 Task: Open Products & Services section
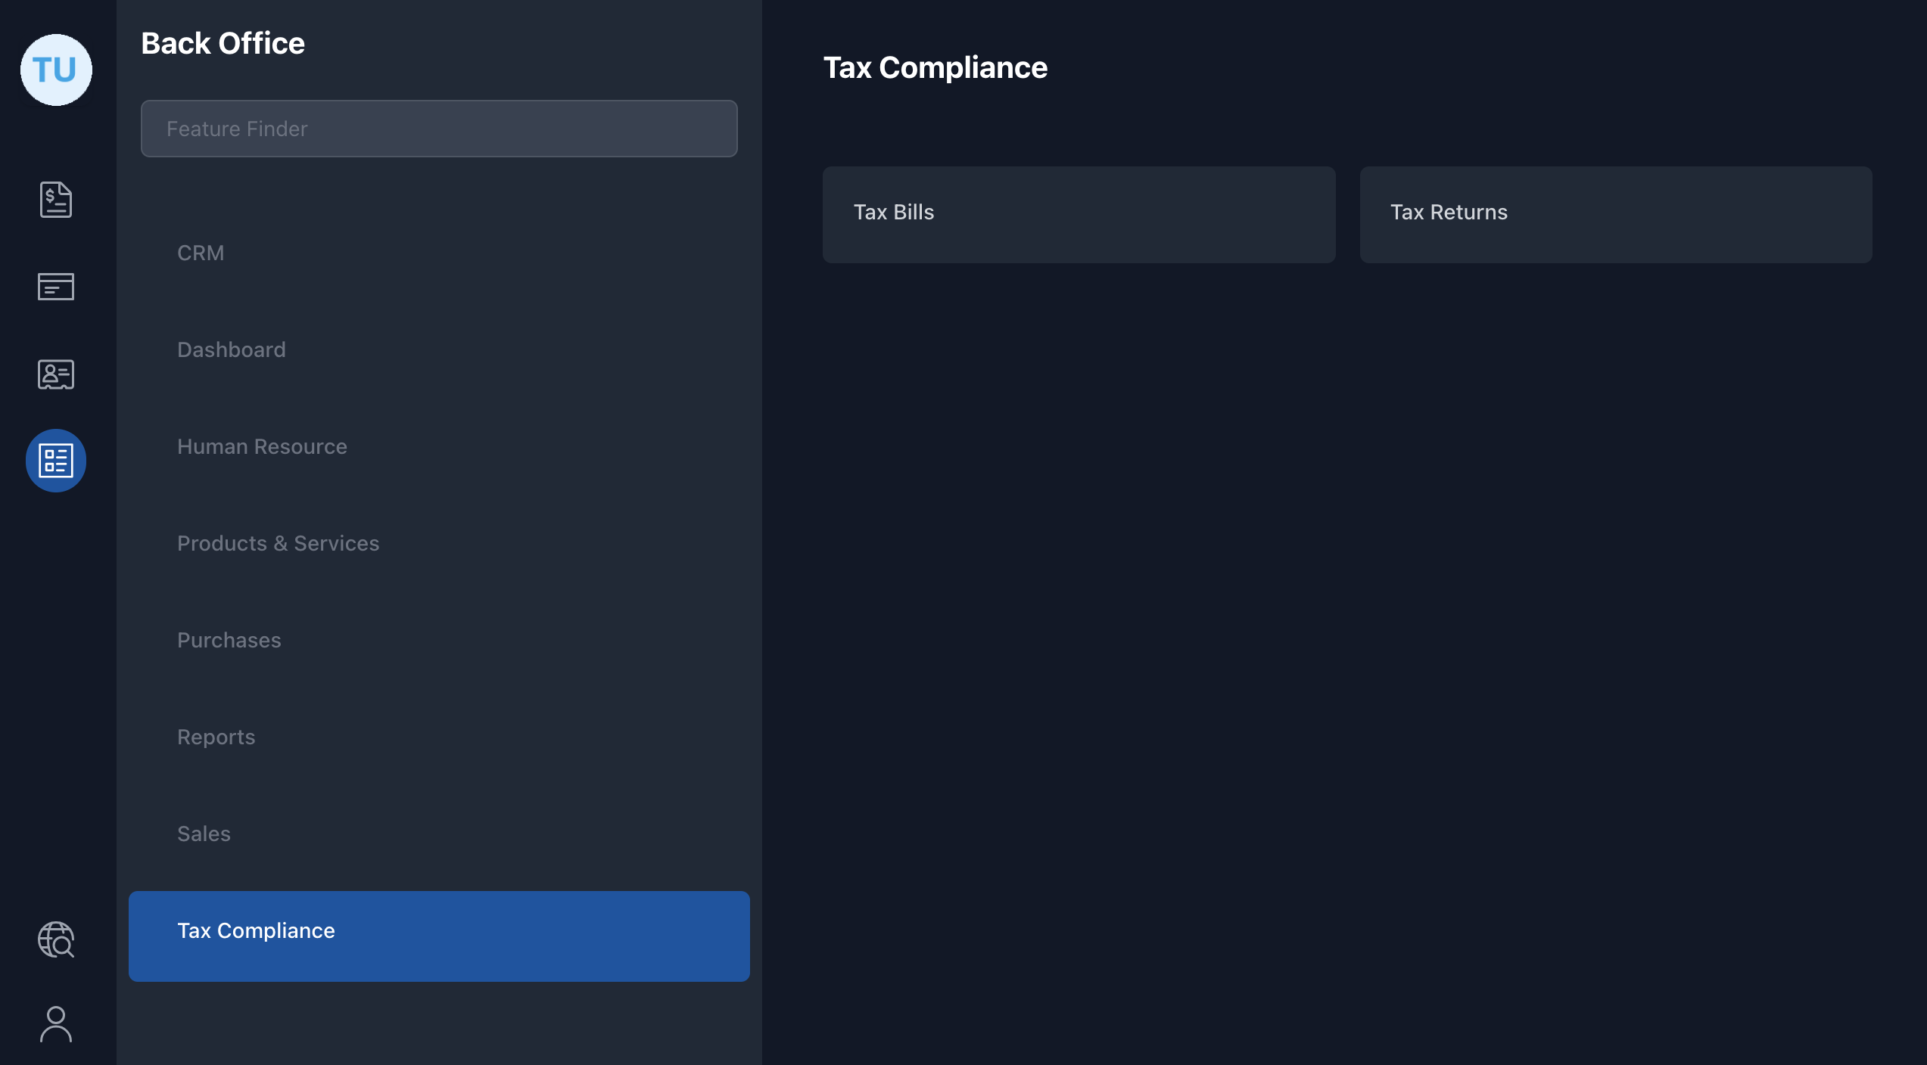tap(439, 543)
